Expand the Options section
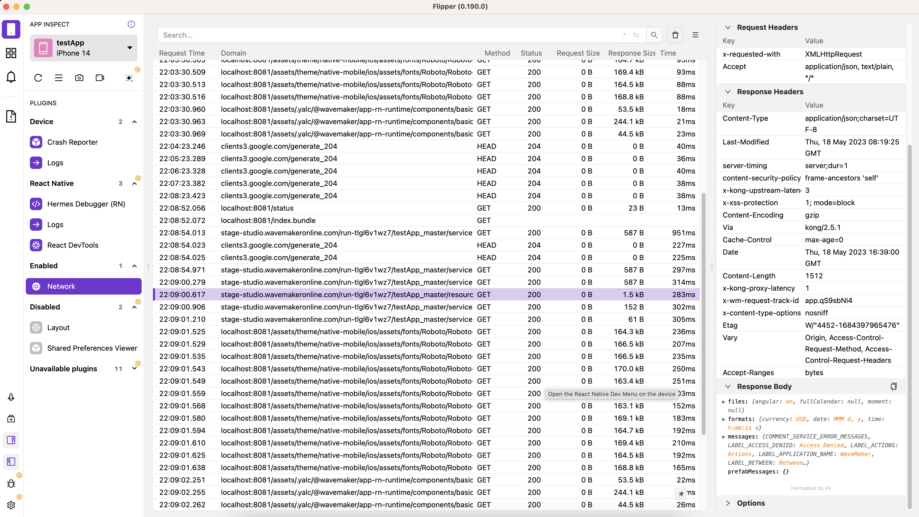 728,503
